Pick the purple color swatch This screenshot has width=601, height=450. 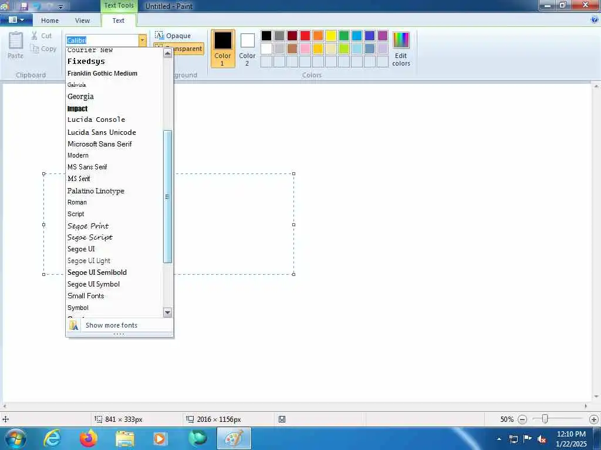(383, 36)
